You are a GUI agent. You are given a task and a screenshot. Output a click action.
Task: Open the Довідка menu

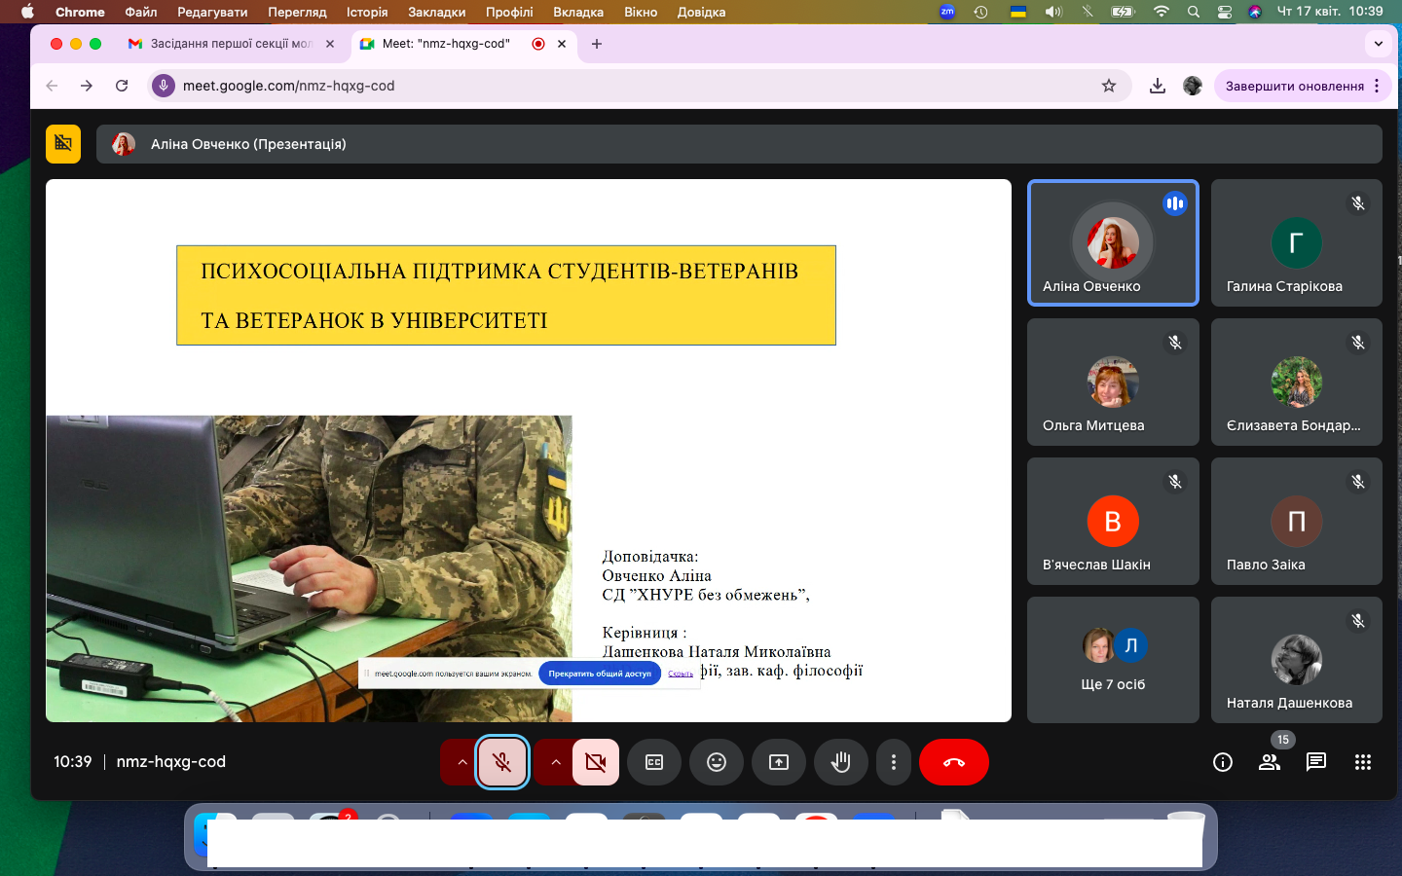tap(701, 12)
